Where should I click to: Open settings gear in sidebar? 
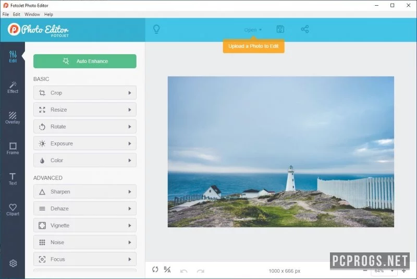point(13,263)
